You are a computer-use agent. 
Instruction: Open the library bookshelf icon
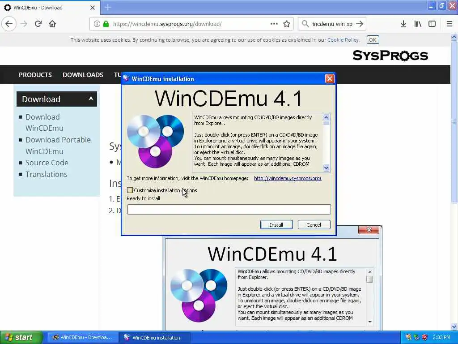point(418,24)
